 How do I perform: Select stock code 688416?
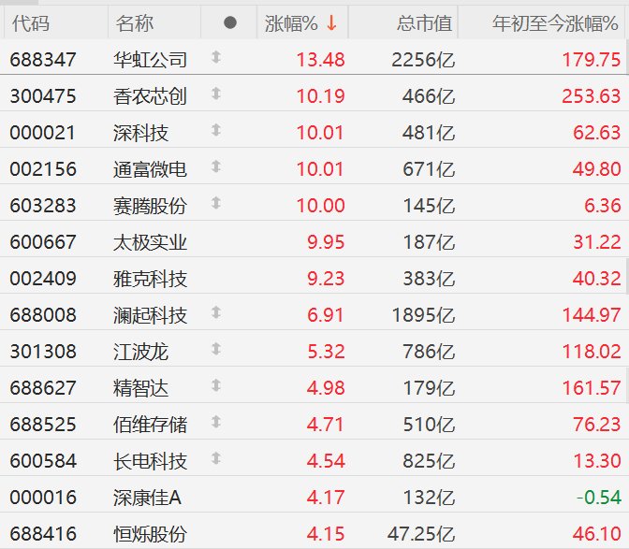[x=43, y=534]
